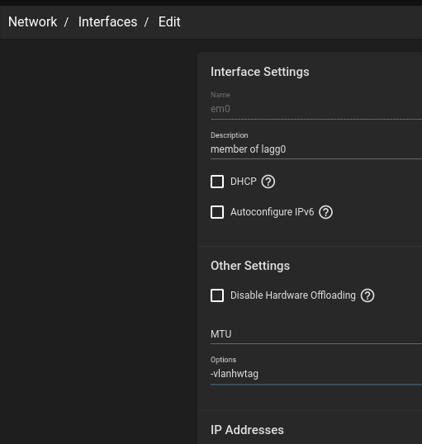
Task: Check Disable Hardware Offloading
Action: [x=217, y=295]
